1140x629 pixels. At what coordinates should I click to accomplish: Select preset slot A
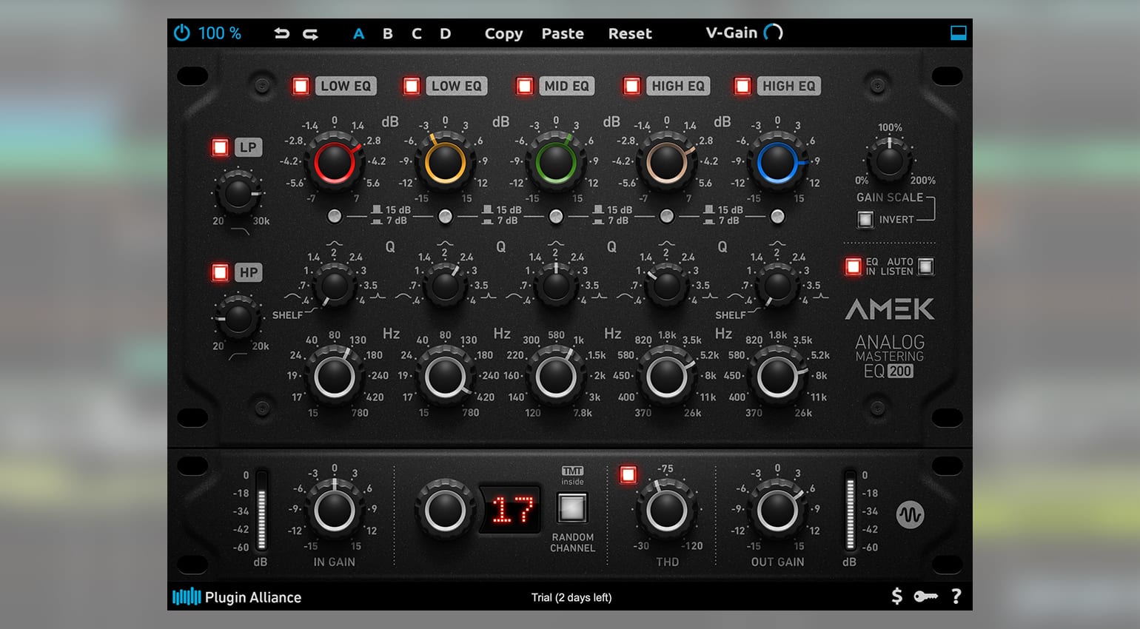[359, 33]
